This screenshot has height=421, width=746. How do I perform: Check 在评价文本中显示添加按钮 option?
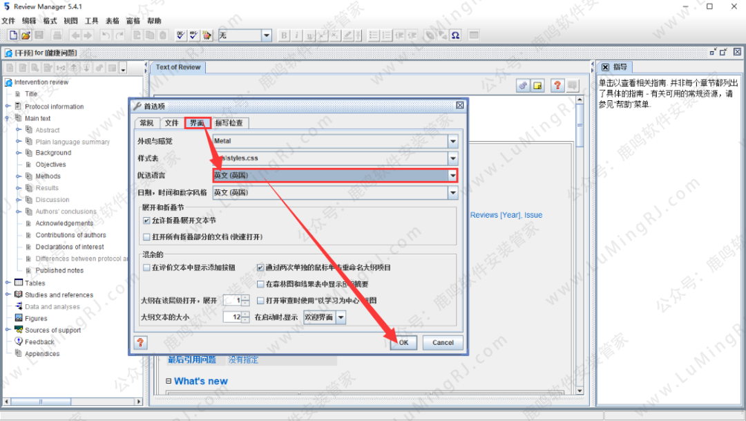tap(146, 268)
